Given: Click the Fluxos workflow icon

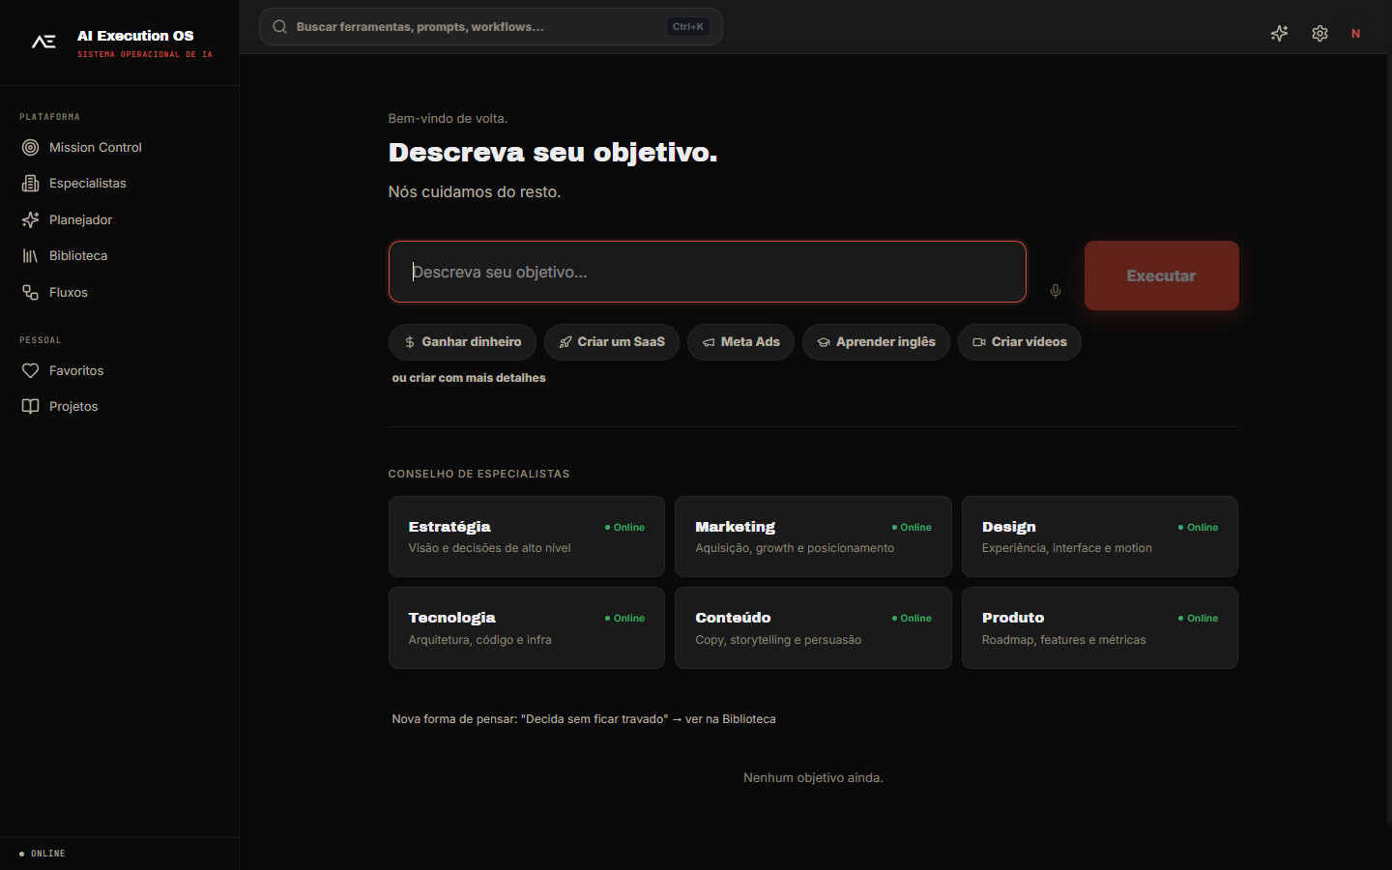Looking at the screenshot, I should (x=31, y=292).
